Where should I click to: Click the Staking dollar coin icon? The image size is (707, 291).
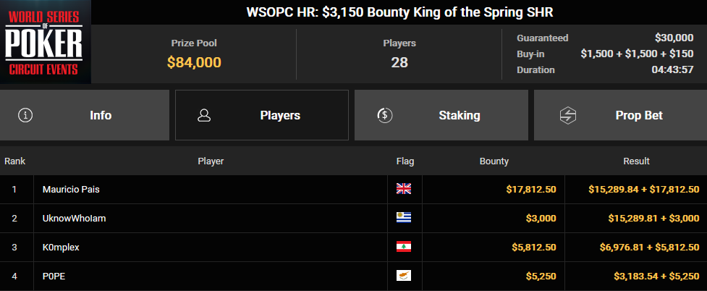pos(384,115)
